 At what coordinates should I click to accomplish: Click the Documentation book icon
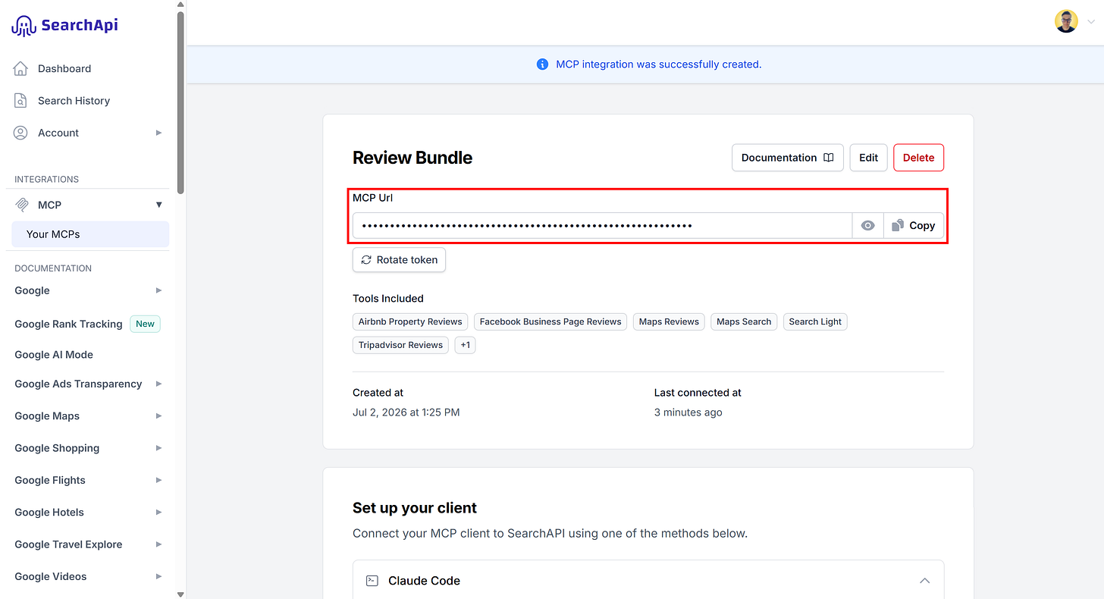point(829,158)
